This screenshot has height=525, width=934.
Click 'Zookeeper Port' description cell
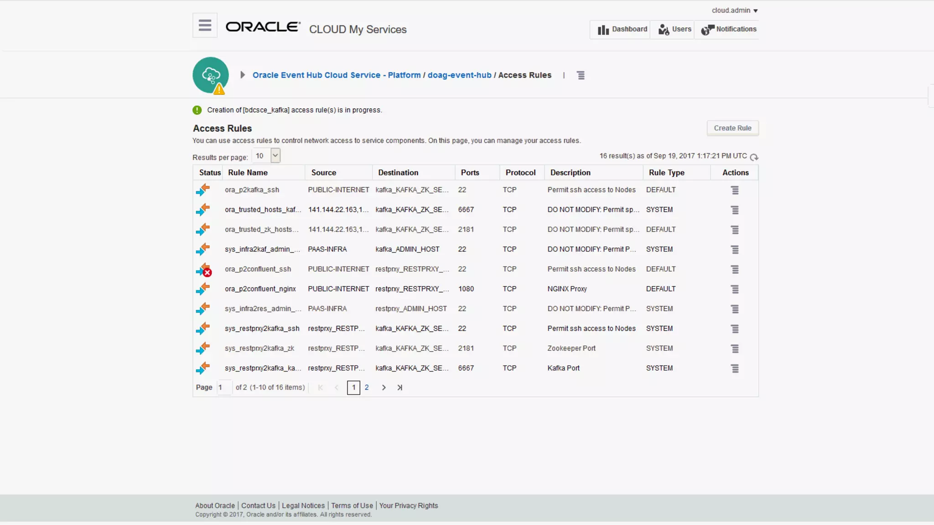[571, 348]
